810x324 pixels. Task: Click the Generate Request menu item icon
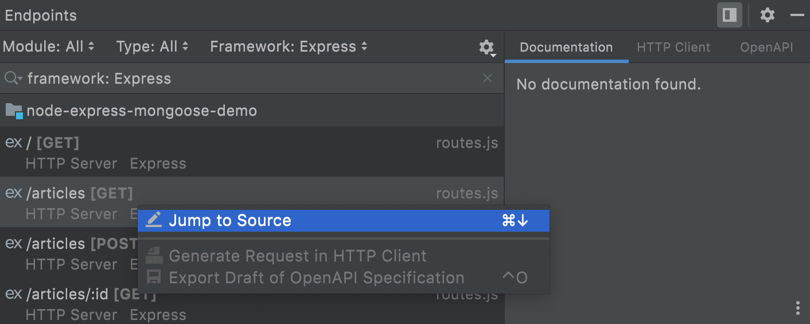(153, 256)
